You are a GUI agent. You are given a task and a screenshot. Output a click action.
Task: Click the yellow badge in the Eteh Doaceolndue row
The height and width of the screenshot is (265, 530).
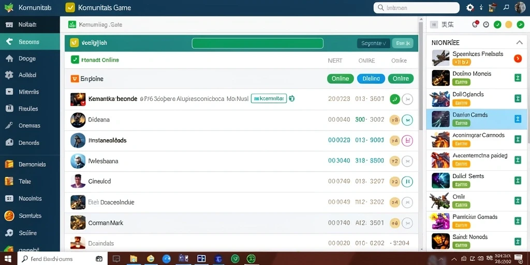(395, 202)
